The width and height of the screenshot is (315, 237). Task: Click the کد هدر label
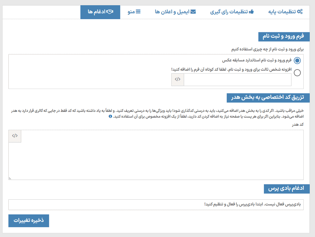tap(298, 124)
